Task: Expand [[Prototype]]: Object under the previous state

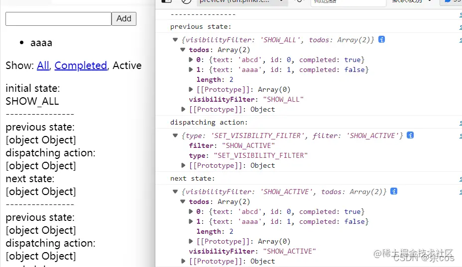Action: tap(183, 109)
